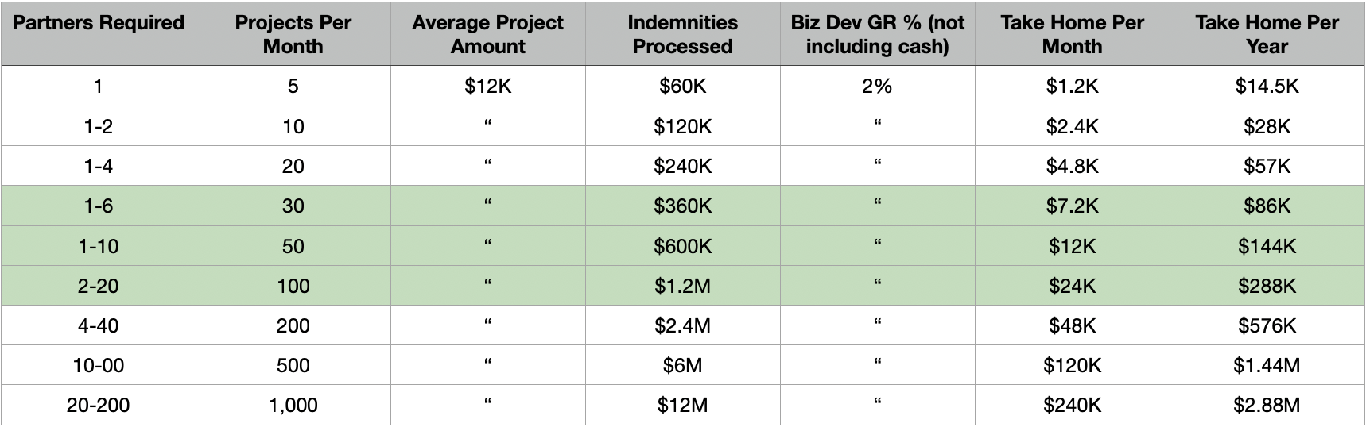Select the $12K average project amount cell
Screen dimensions: 1366x427
point(487,86)
